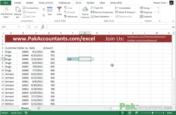176x115 pixels.
Task: Click the vertical scrollbar down arrow
Action: pos(174,105)
